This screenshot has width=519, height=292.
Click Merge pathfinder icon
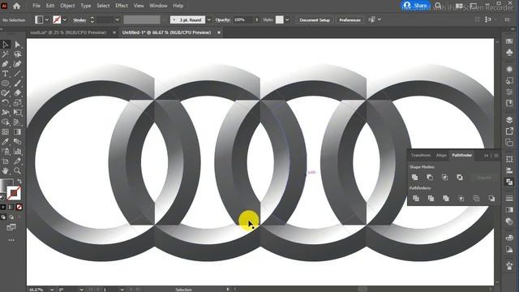click(x=446, y=198)
